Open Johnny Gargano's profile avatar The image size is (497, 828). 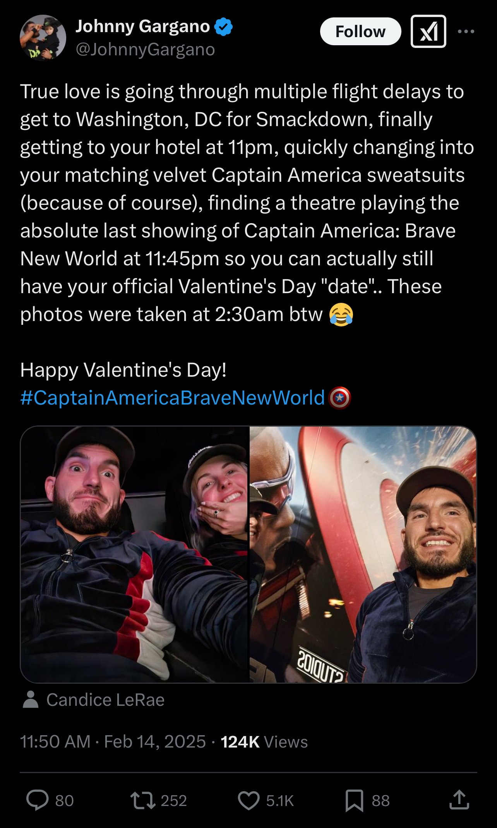click(43, 38)
